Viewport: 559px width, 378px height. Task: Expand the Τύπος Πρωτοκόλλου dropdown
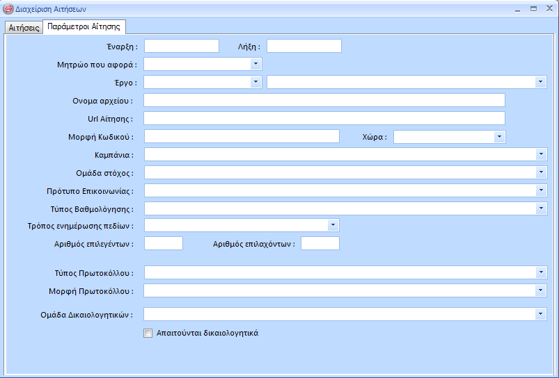(541, 272)
